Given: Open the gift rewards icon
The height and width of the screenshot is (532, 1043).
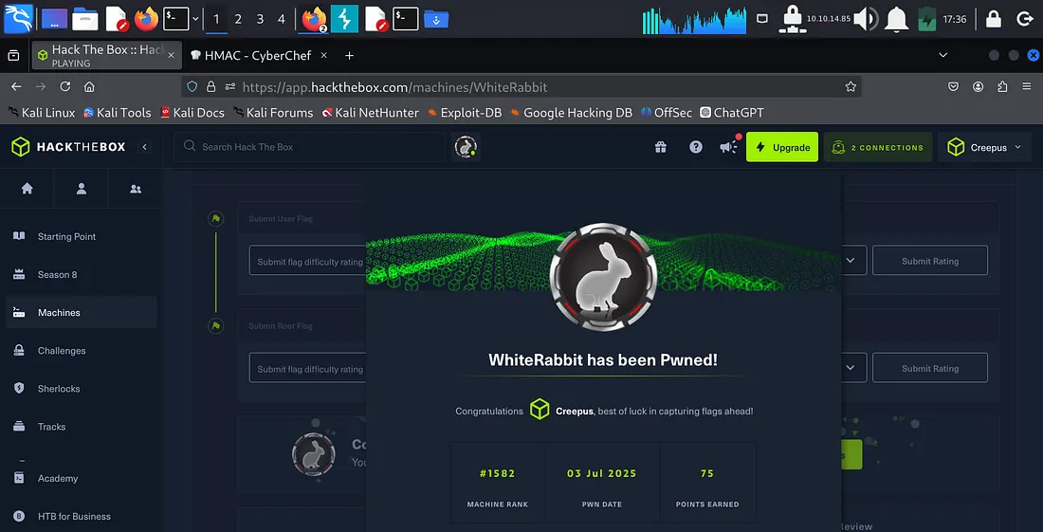Looking at the screenshot, I should [x=661, y=147].
